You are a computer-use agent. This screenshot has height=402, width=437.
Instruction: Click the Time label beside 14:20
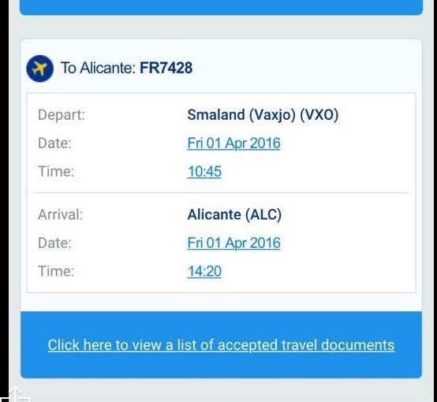pyautogui.click(x=56, y=271)
